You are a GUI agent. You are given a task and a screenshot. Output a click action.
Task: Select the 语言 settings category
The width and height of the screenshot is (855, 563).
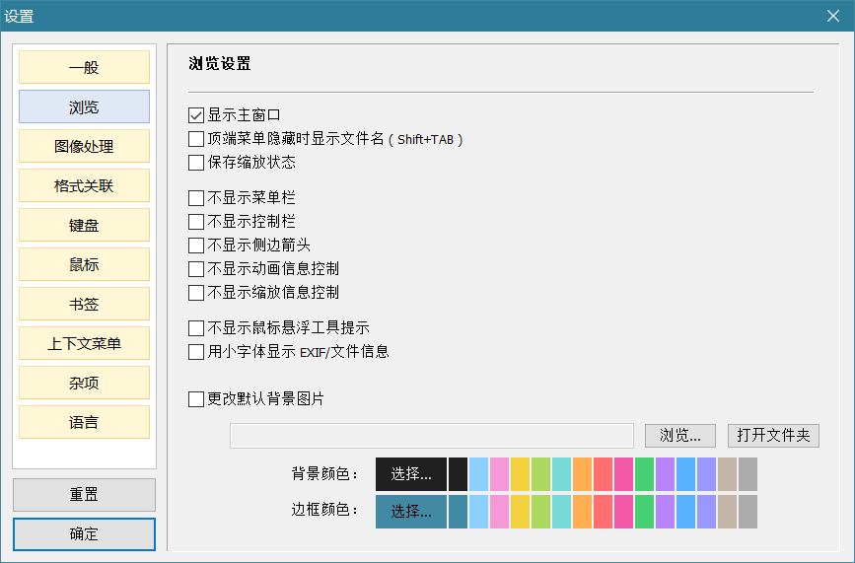point(84,423)
